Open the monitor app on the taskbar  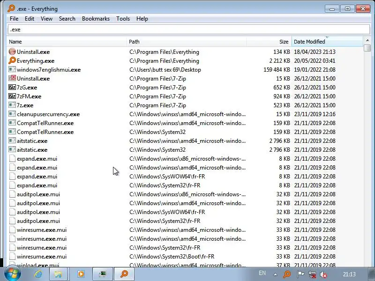[x=103, y=274]
